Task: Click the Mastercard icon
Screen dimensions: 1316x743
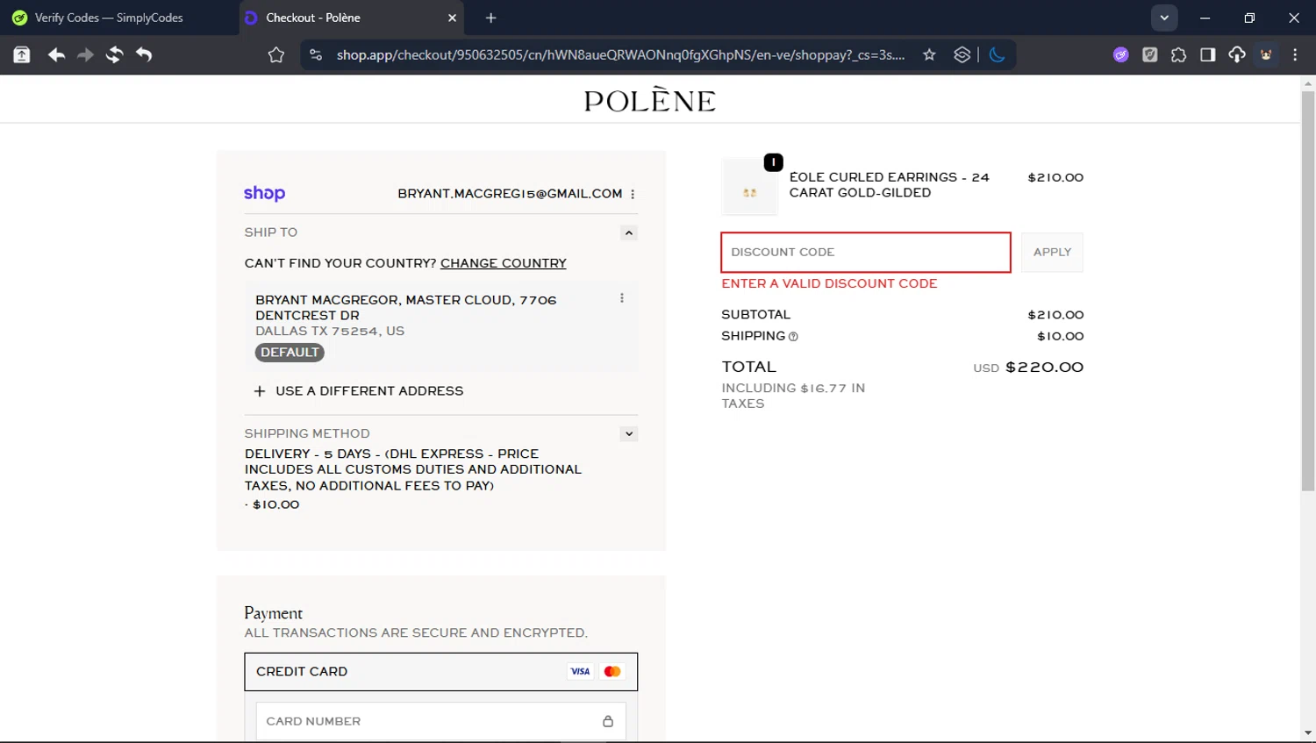Action: tap(612, 672)
